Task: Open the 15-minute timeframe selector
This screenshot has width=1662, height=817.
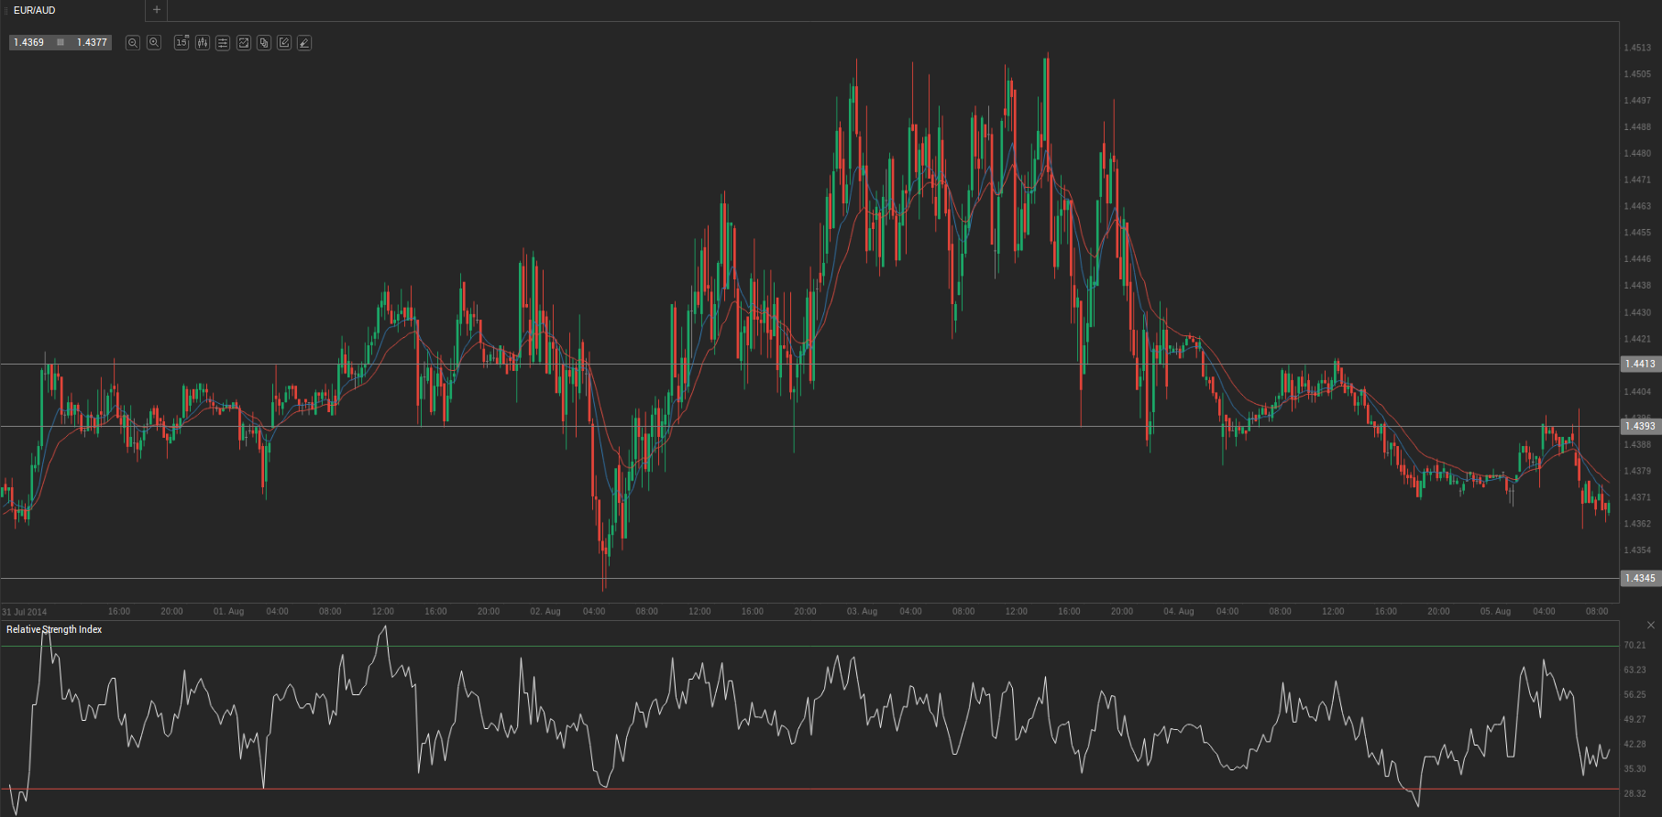Action: pos(182,43)
